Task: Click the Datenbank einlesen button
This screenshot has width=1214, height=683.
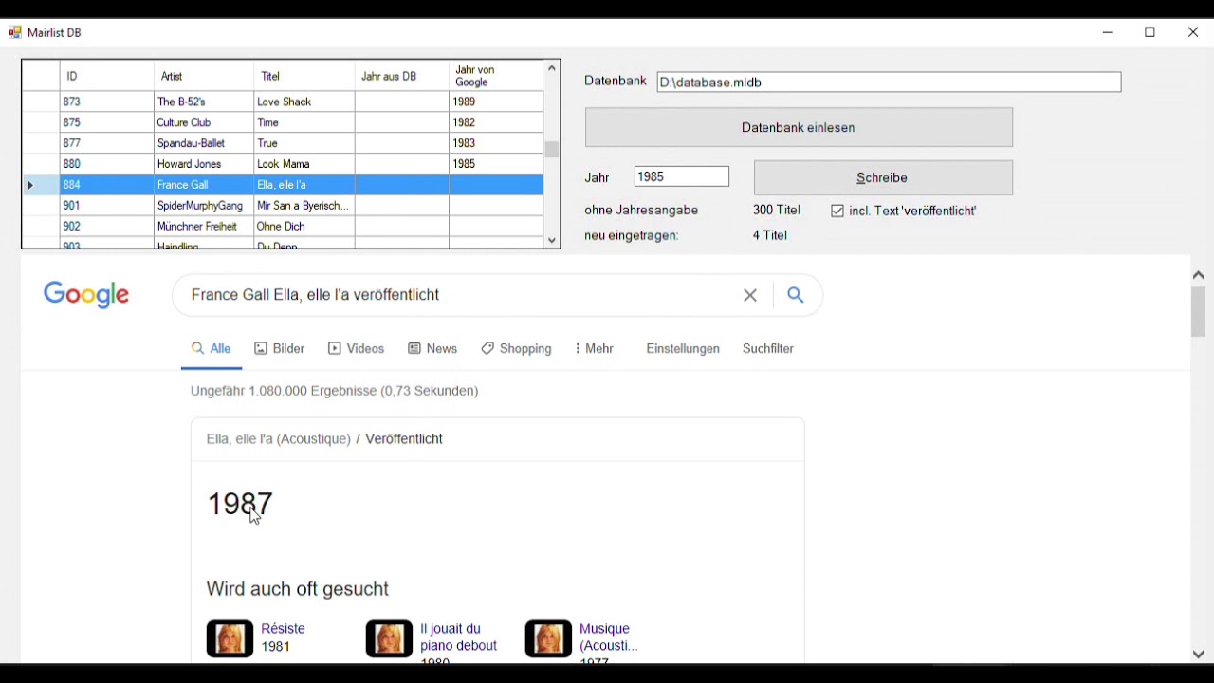Action: click(x=799, y=127)
